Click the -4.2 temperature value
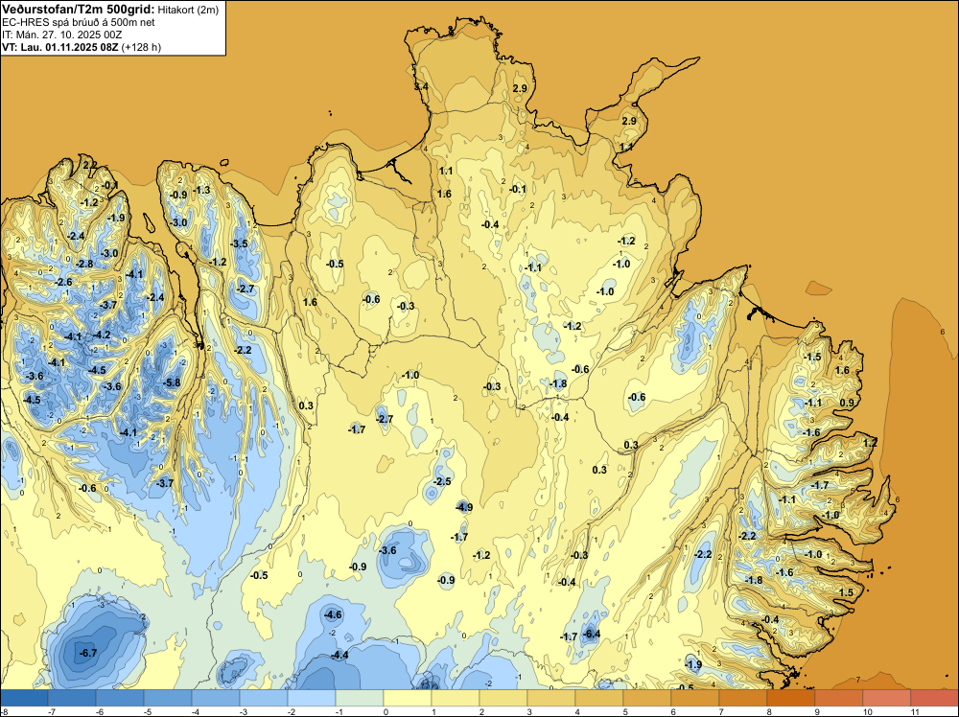 (102, 335)
